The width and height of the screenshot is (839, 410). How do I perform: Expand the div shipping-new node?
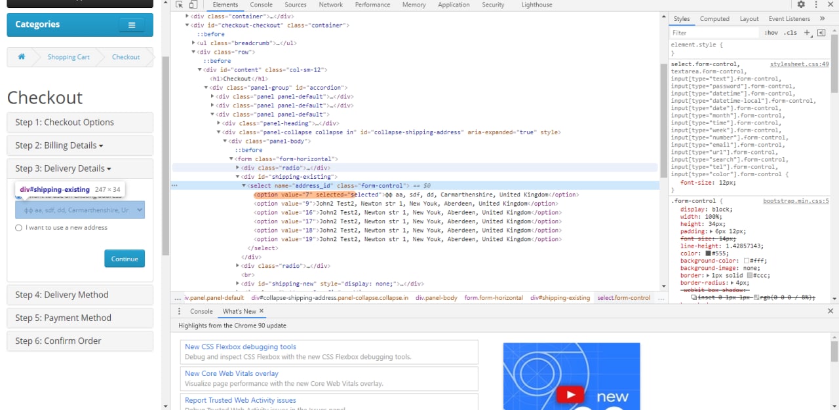[237, 284]
